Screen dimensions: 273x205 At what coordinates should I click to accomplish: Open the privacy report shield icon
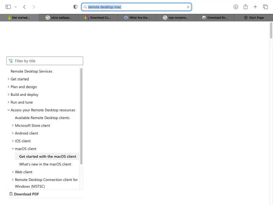pos(75,7)
